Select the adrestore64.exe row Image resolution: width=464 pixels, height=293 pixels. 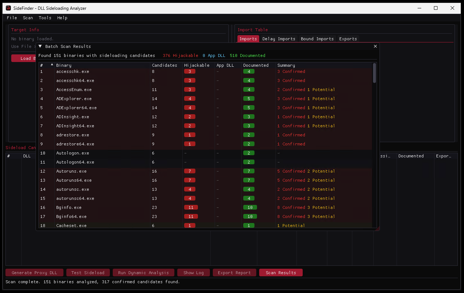[x=206, y=144]
